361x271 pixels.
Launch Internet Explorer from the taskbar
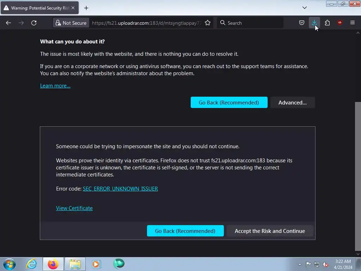(x=31, y=264)
